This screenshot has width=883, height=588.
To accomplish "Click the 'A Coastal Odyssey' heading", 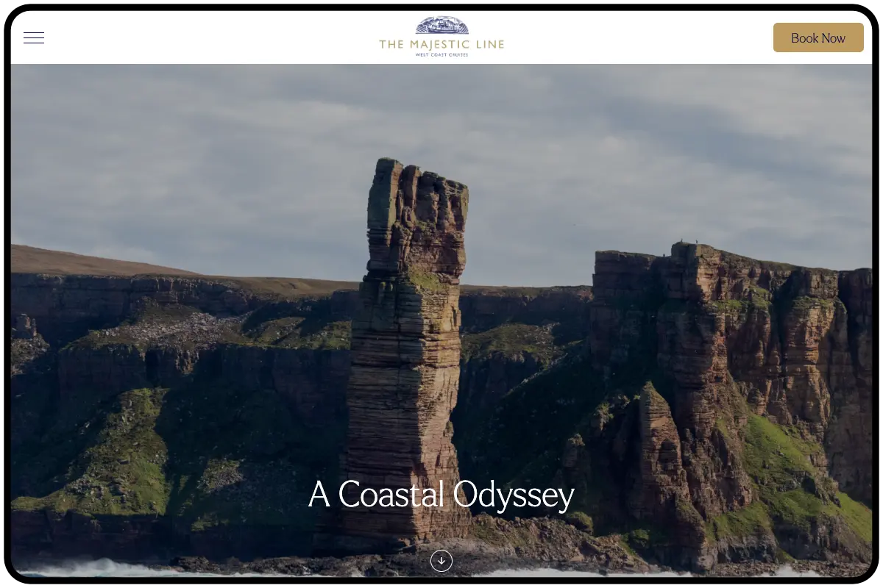I will 441,495.
